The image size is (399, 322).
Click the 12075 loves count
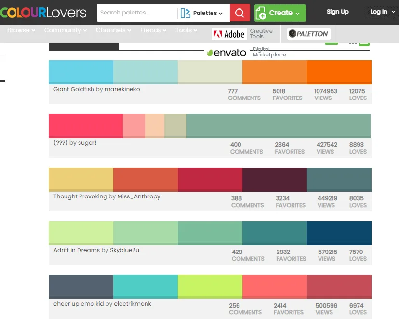[x=357, y=91]
